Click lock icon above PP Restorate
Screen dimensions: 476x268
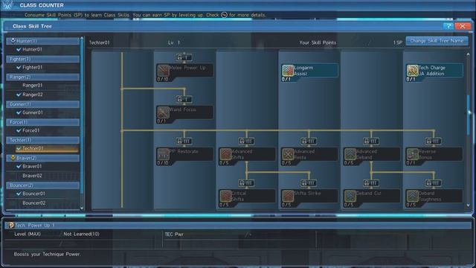(184, 141)
